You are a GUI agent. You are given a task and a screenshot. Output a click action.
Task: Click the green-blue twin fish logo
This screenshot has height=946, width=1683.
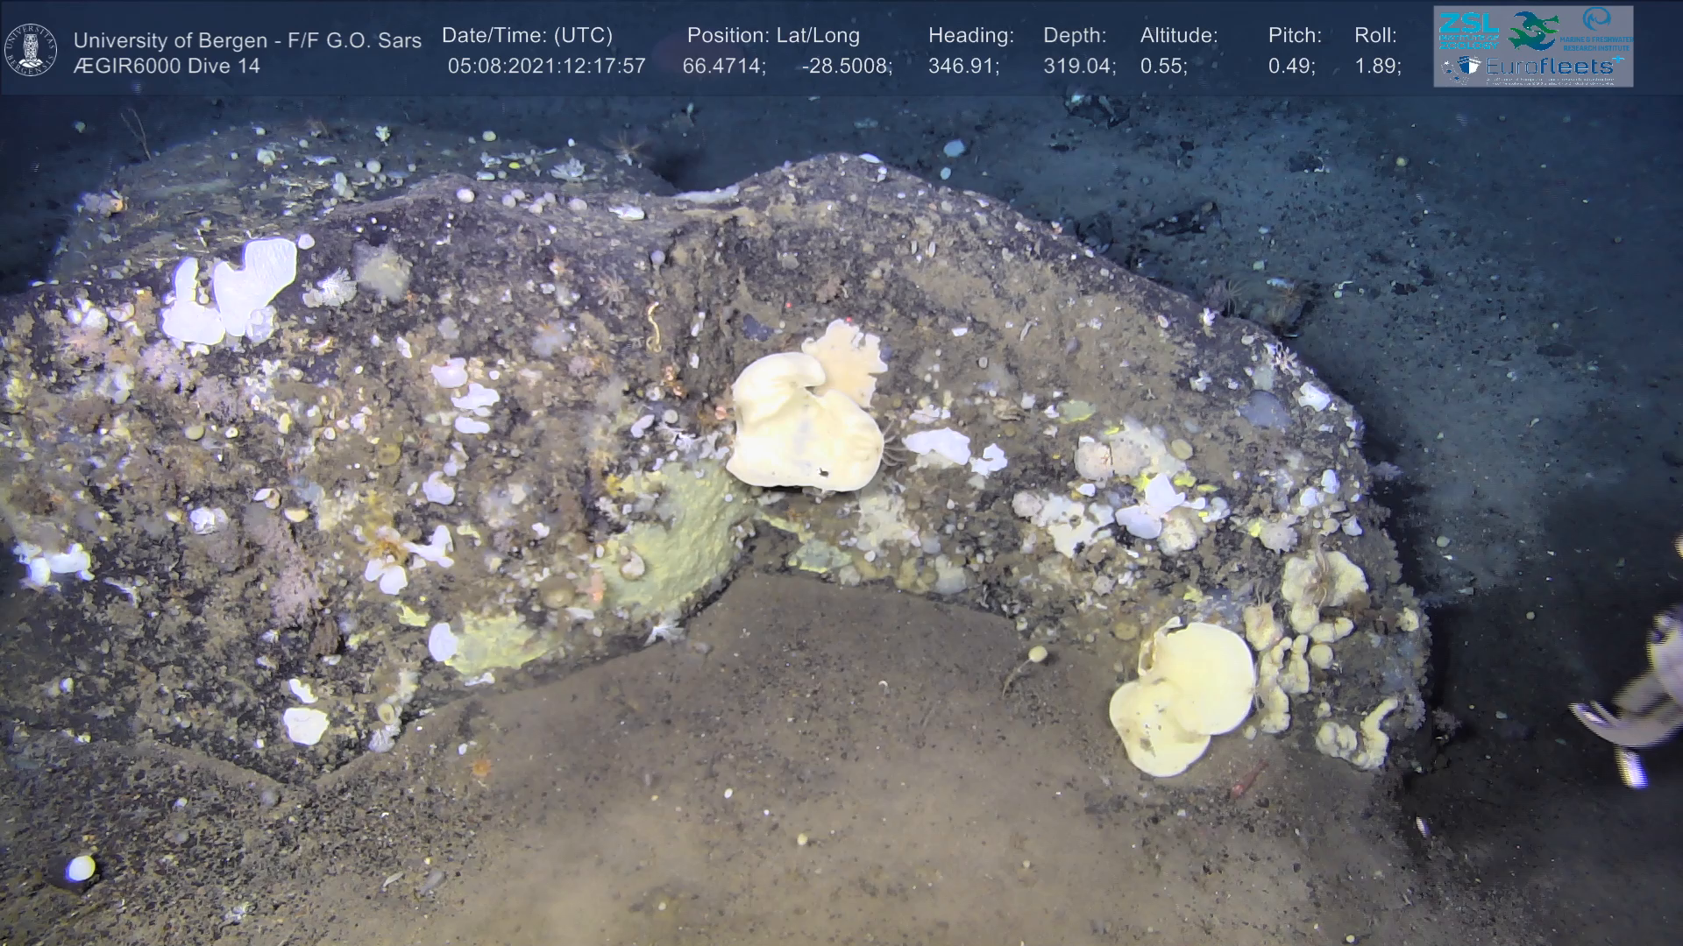tap(1534, 31)
